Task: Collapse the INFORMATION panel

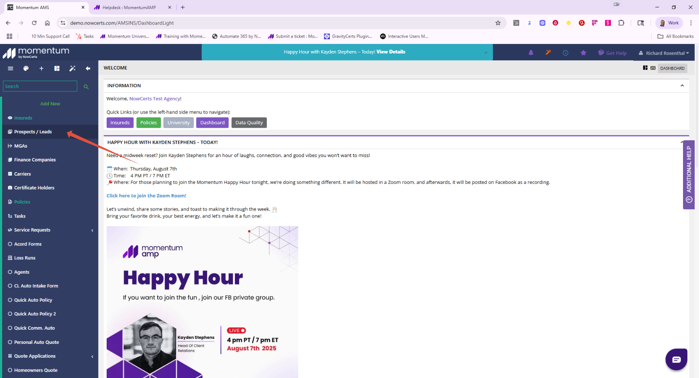Action: click(x=682, y=85)
